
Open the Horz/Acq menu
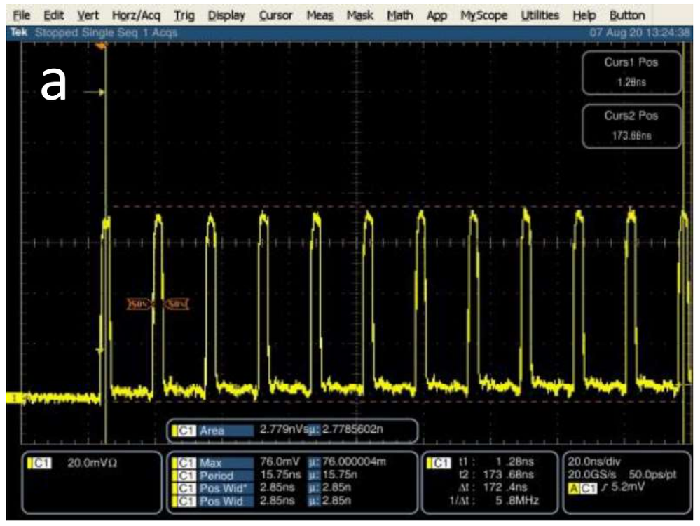coord(136,15)
